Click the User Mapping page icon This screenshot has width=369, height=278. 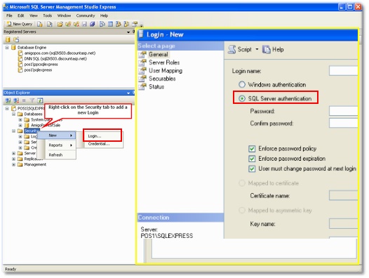(x=142, y=70)
